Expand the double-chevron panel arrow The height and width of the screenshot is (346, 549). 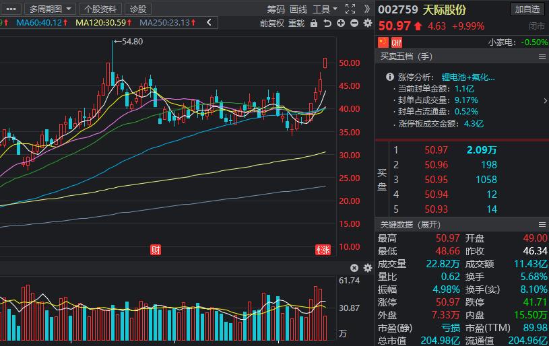[366, 9]
